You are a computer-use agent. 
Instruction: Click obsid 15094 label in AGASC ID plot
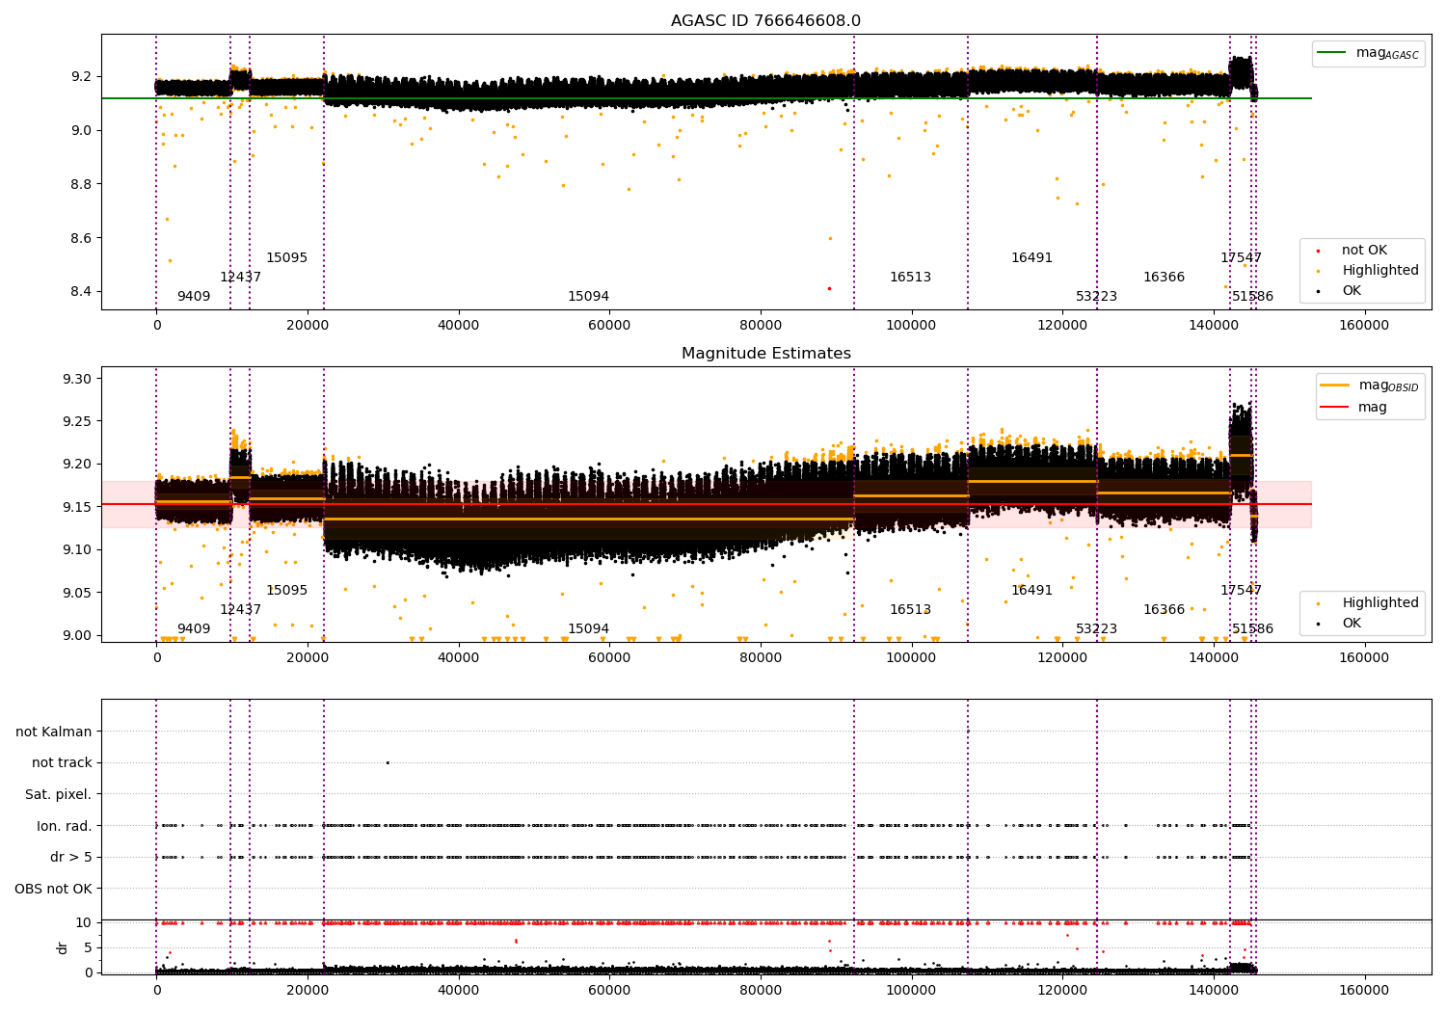[x=588, y=297]
